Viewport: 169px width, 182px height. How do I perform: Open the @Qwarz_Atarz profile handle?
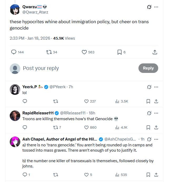pyautogui.click(x=35, y=12)
